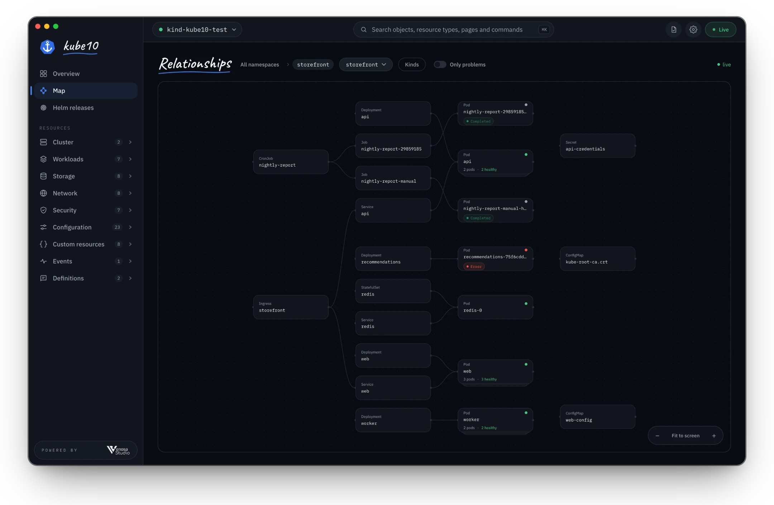The height and width of the screenshot is (505, 774).
Task: Open the document icon in top bar
Action: click(674, 30)
